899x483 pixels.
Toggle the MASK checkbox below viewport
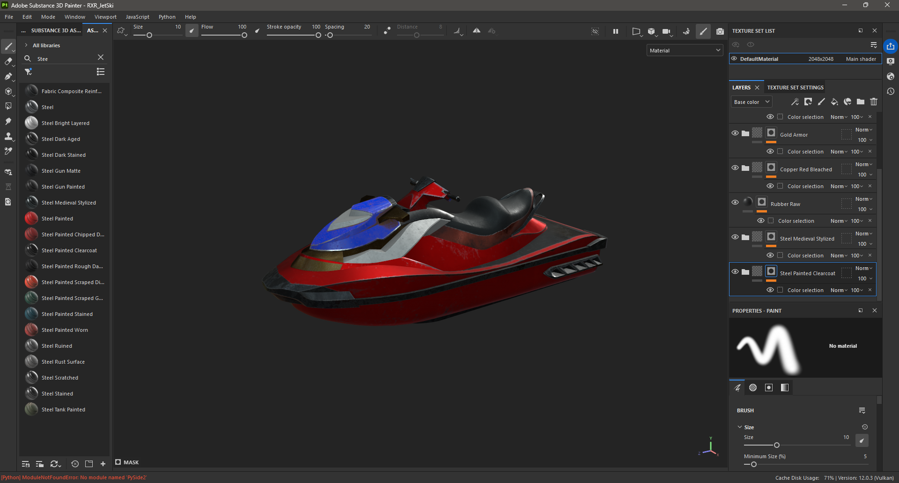118,462
